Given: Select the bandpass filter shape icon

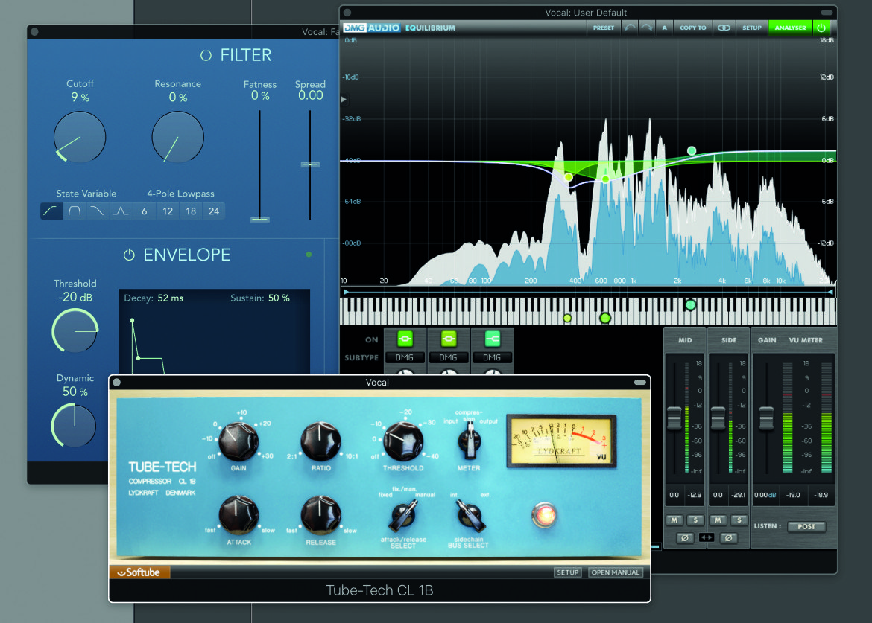Looking at the screenshot, I should click(75, 211).
